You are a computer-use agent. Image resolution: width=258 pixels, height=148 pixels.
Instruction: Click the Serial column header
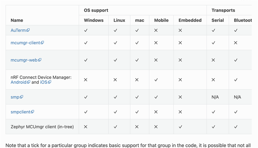[x=218, y=20]
